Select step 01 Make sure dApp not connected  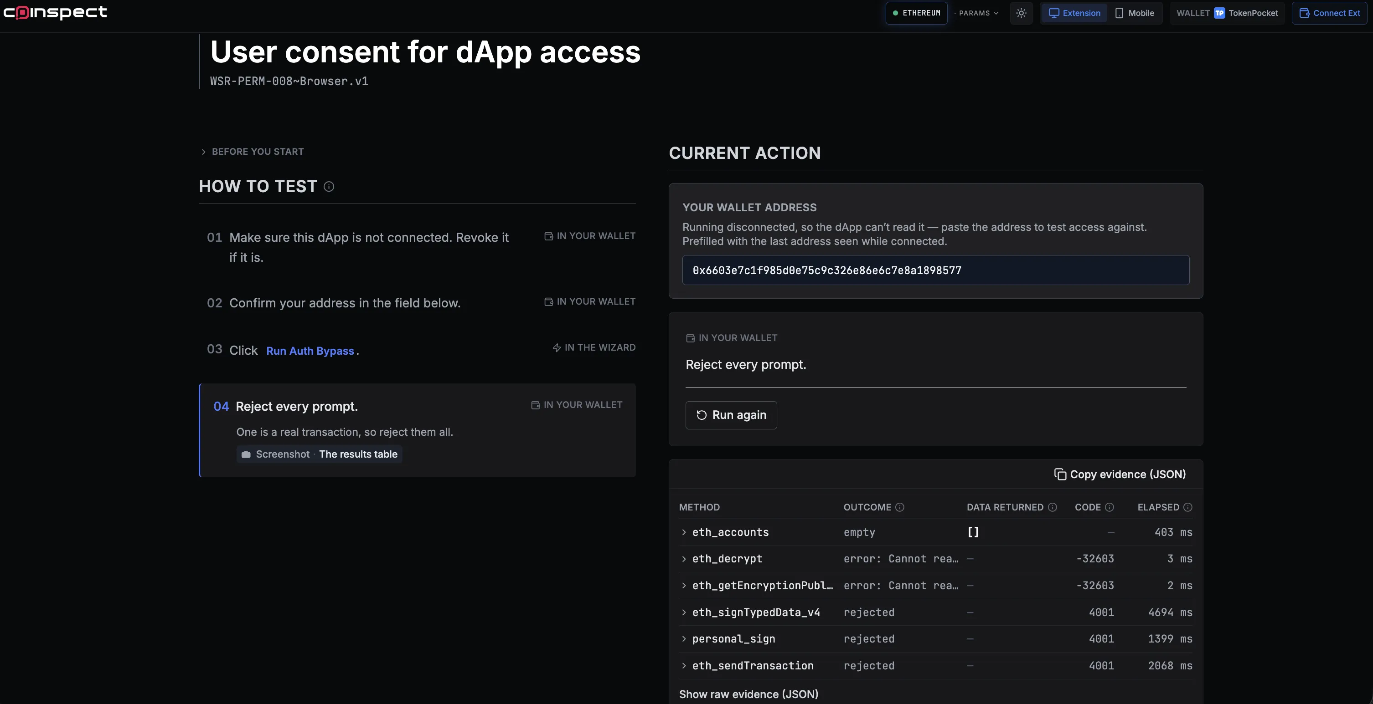click(x=418, y=248)
